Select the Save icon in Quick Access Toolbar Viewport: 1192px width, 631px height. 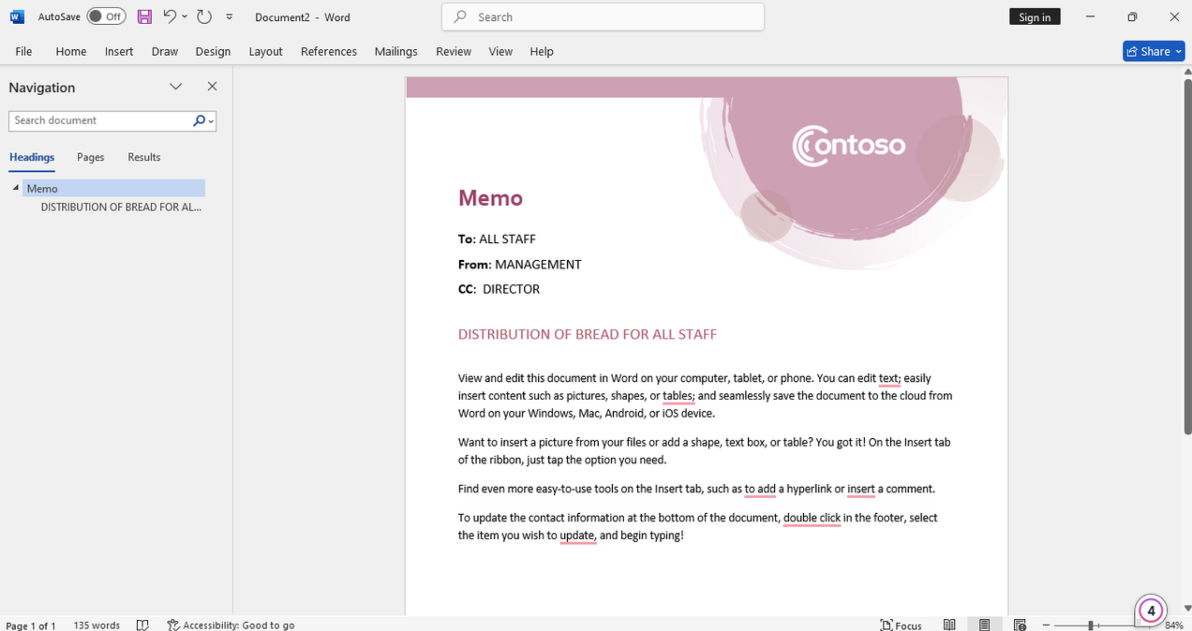pyautogui.click(x=144, y=17)
